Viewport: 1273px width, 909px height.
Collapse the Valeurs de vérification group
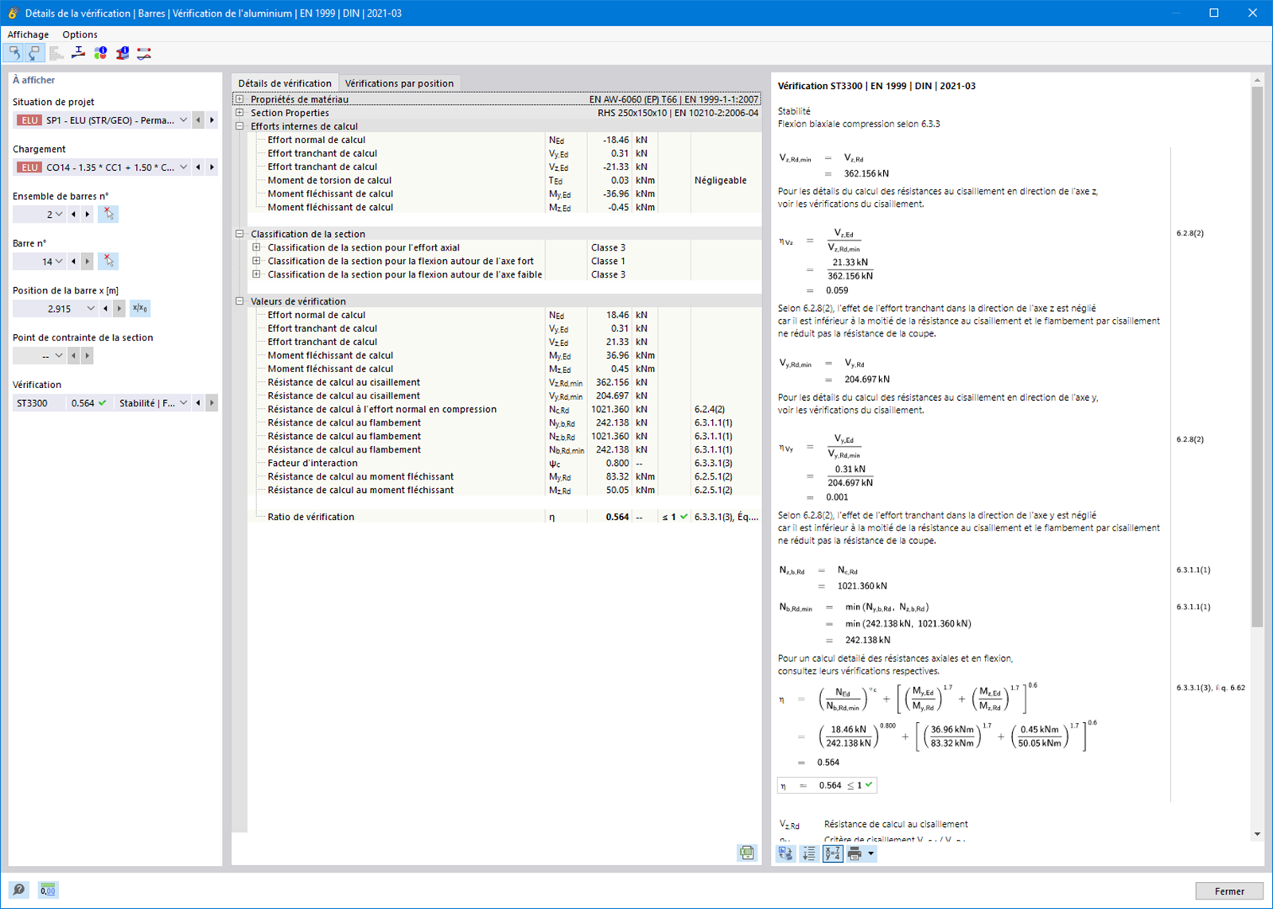239,301
